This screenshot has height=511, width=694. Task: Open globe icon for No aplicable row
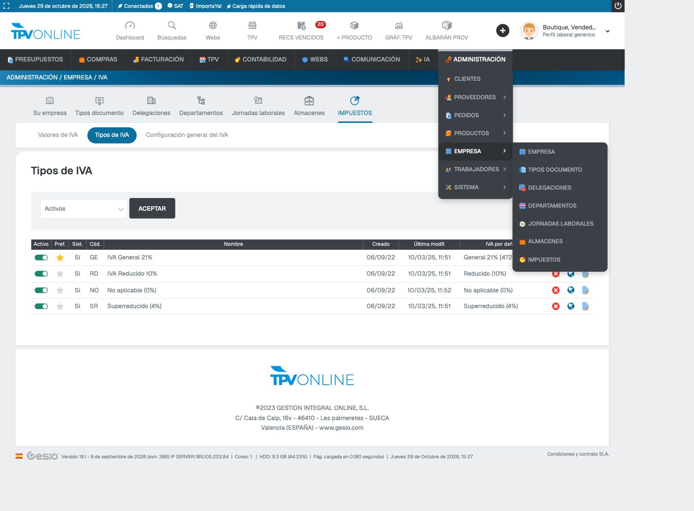(571, 290)
